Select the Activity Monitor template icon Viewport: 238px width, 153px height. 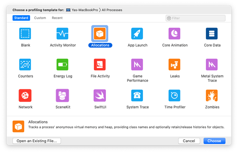62,34
